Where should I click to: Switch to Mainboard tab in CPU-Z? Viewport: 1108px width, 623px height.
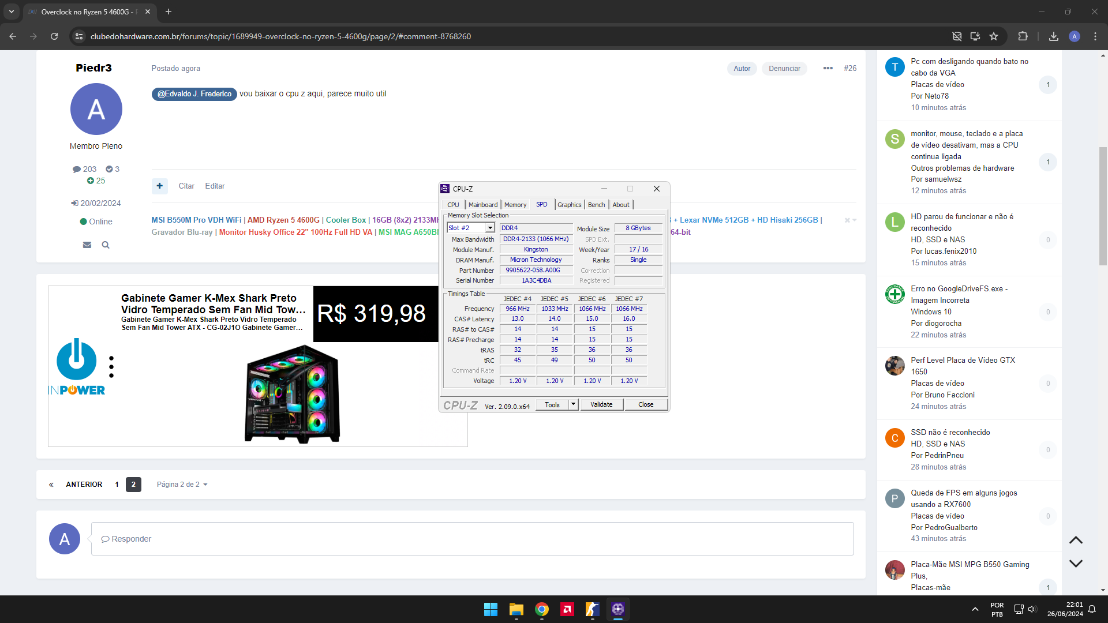pyautogui.click(x=483, y=205)
